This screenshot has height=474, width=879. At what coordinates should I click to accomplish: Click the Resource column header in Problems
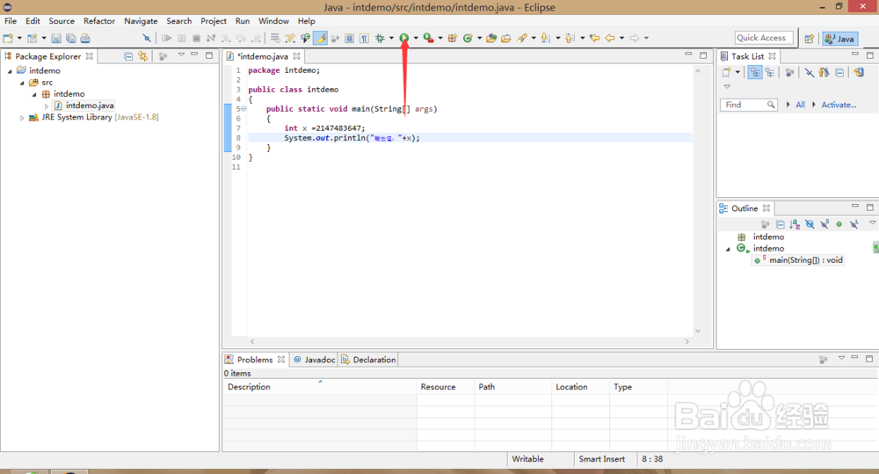446,386
